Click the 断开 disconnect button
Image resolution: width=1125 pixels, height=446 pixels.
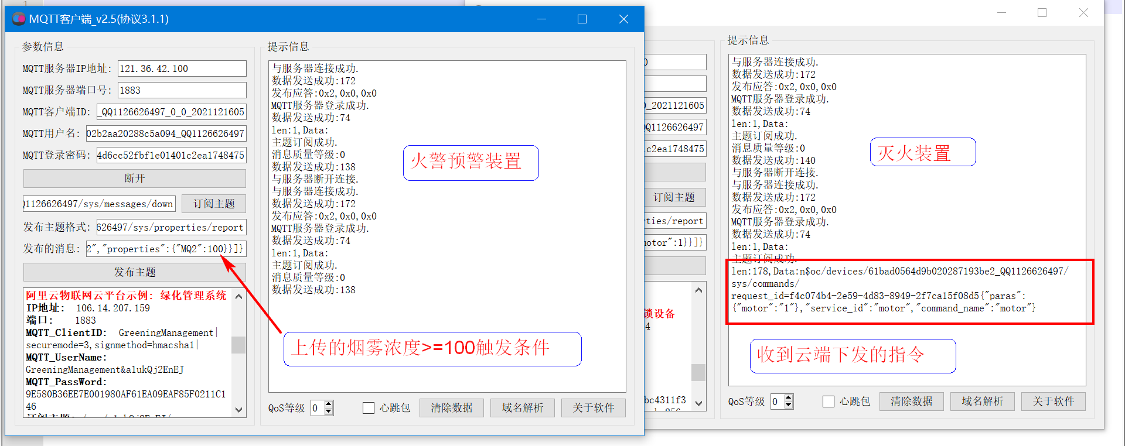(x=135, y=179)
